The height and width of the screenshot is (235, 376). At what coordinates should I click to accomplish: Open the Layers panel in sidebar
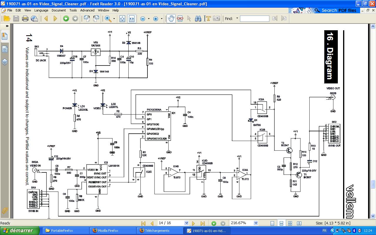(x=5, y=62)
